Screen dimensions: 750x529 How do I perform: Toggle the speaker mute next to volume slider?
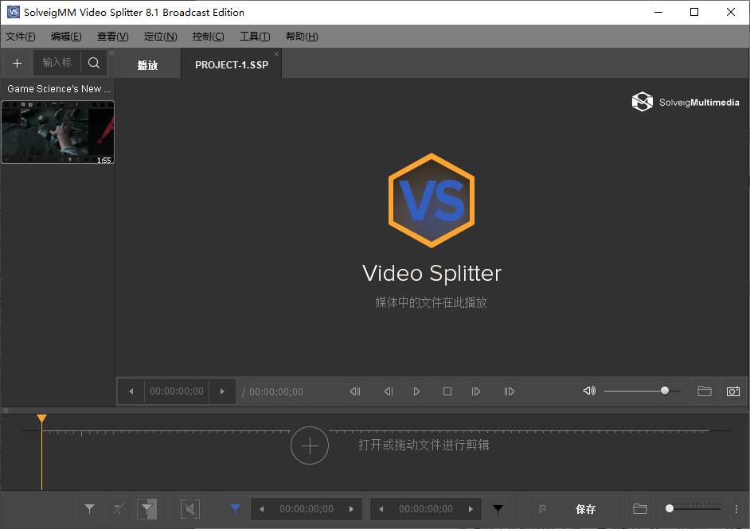(x=589, y=391)
